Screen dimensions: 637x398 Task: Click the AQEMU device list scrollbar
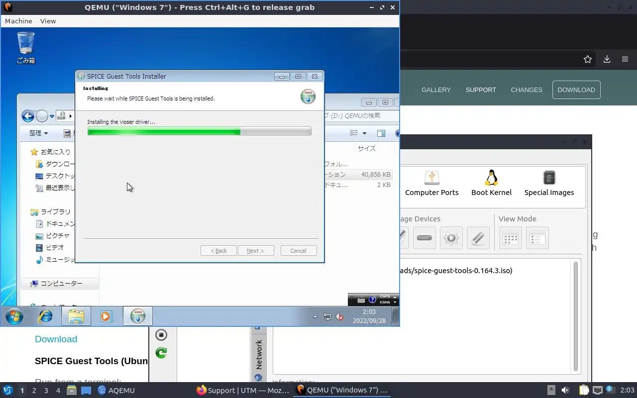(x=576, y=316)
